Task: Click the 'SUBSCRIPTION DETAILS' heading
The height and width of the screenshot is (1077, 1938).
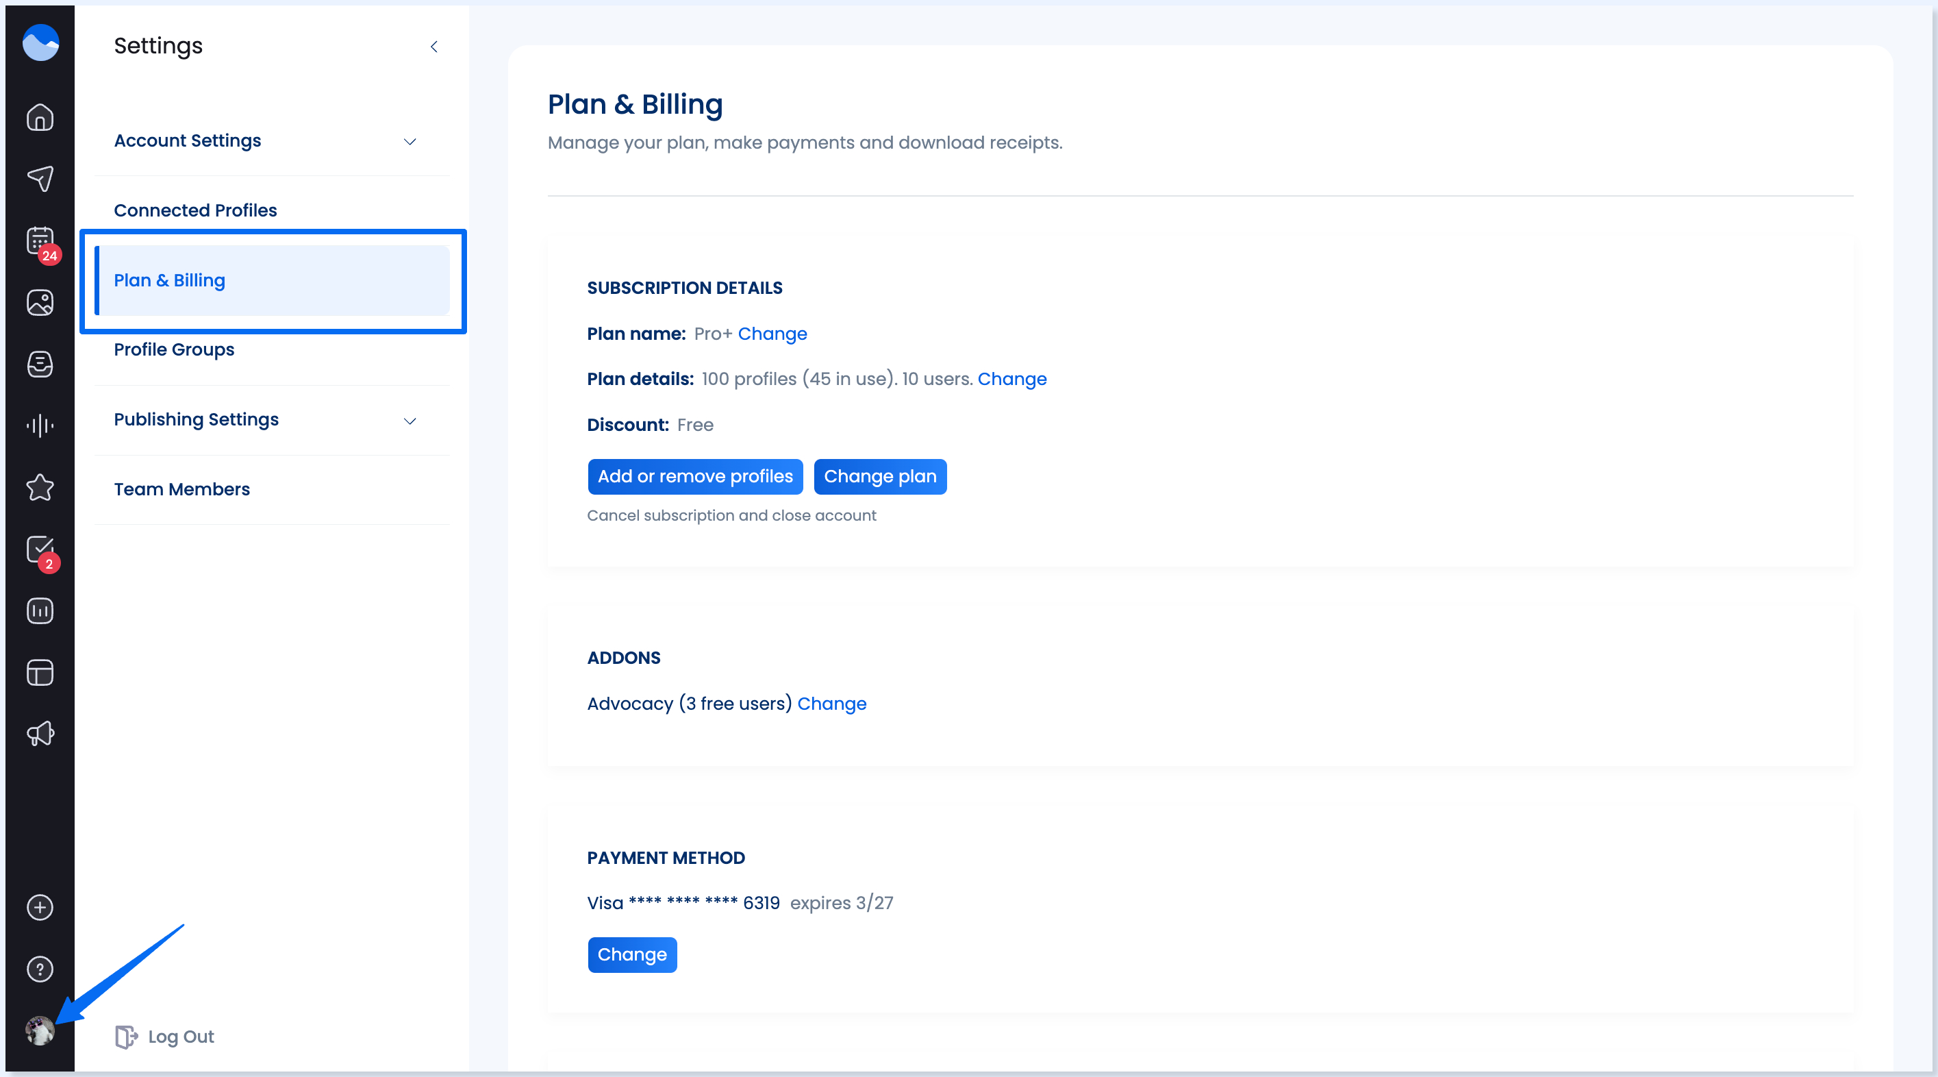Action: (685, 288)
